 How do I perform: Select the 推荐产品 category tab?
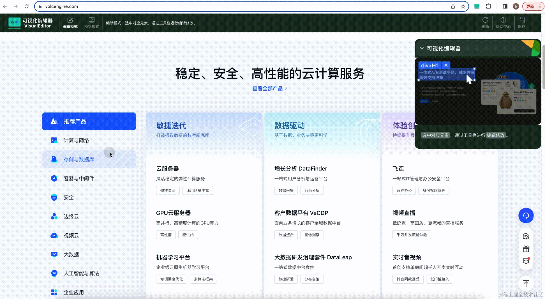pyautogui.click(x=89, y=121)
